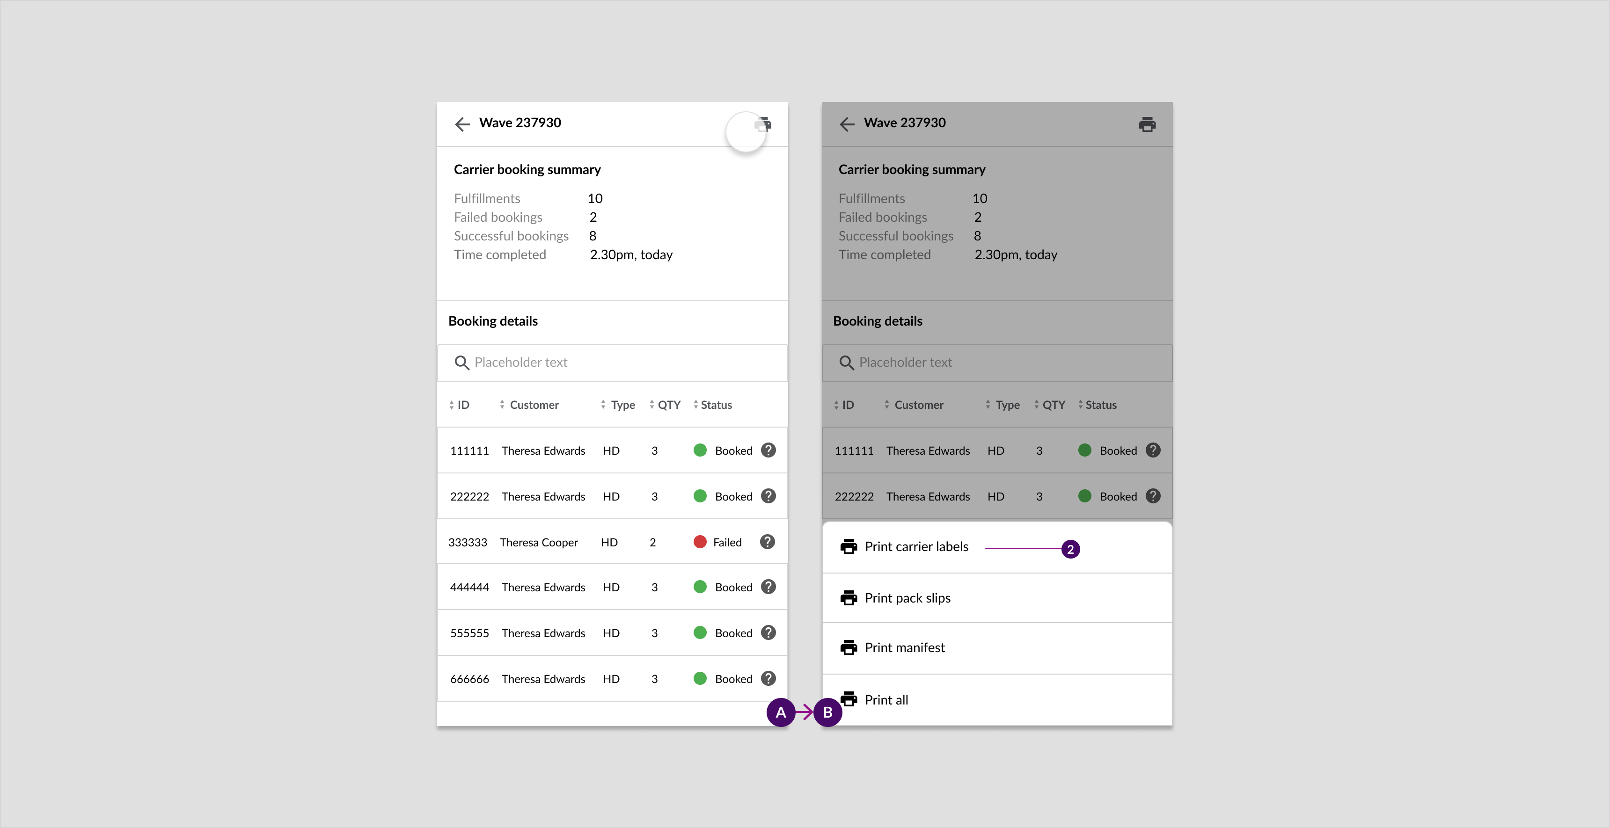Select Print carrier labels option
The image size is (1610, 828).
[x=915, y=547]
